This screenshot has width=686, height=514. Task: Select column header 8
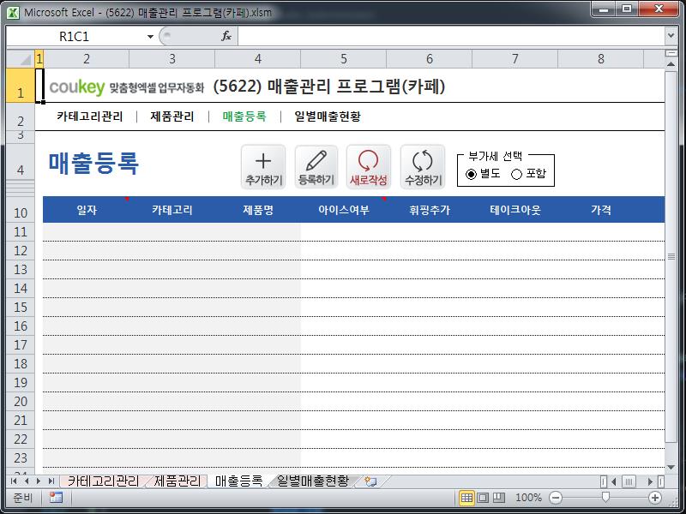[601, 58]
